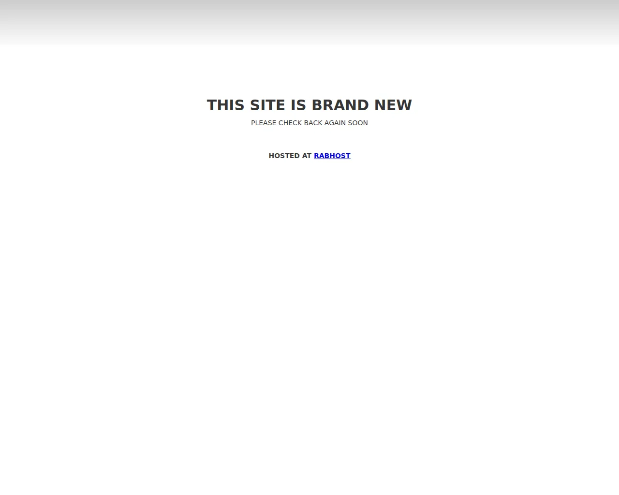
Task: Click the word 'IS' in the heading
Action: pos(298,105)
